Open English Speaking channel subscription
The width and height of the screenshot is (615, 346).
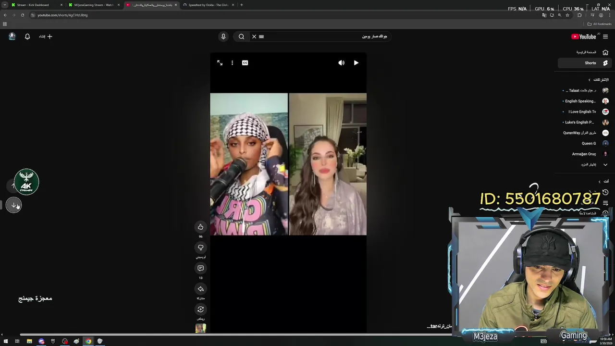[x=584, y=101]
